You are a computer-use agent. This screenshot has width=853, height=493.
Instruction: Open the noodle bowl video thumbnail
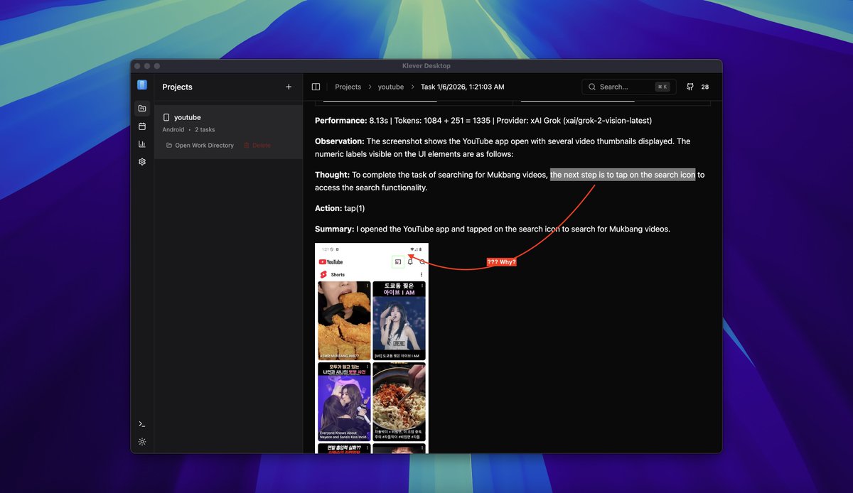399,401
